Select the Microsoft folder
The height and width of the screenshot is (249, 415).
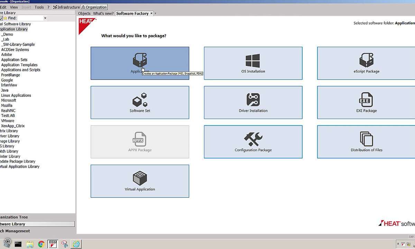tap(9, 100)
